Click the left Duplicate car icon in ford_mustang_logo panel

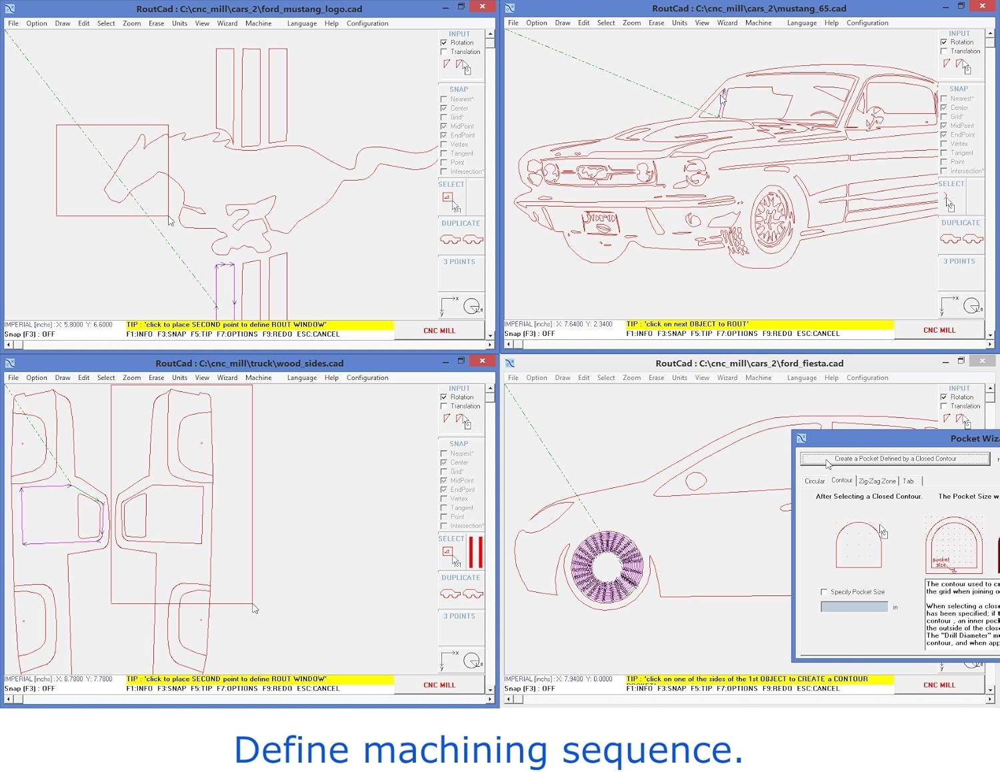(x=449, y=240)
